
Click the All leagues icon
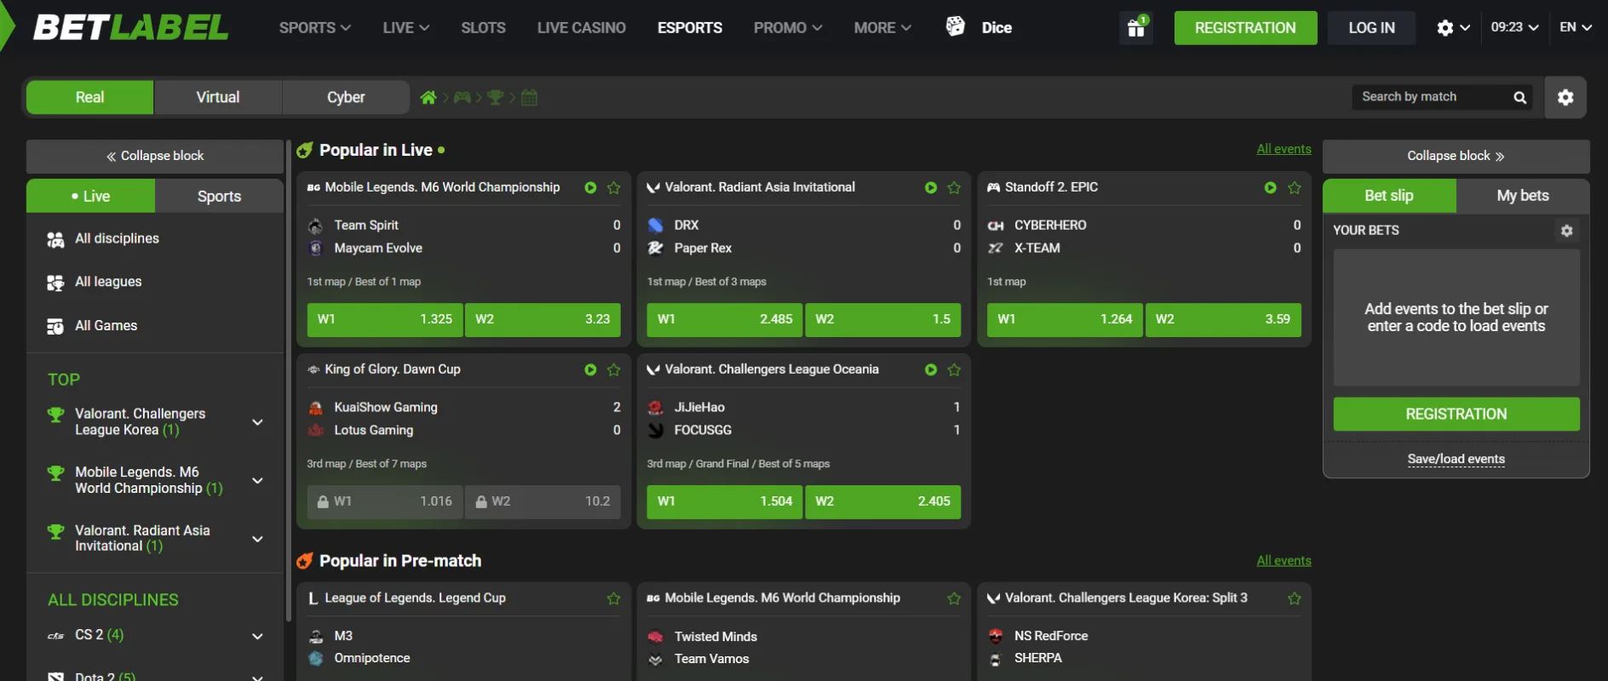tap(55, 283)
